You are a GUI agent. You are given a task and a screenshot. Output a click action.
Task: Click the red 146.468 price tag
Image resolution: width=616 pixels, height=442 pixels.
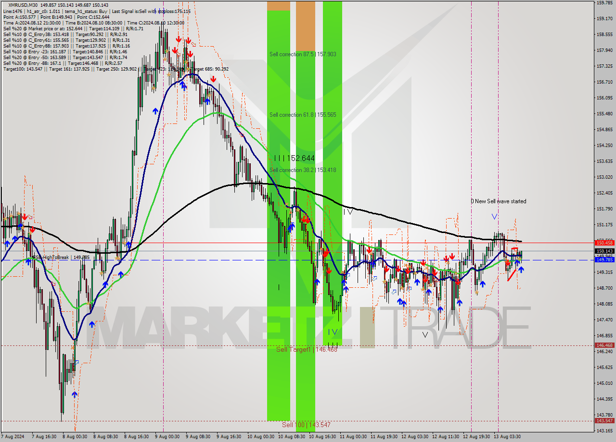coord(604,345)
